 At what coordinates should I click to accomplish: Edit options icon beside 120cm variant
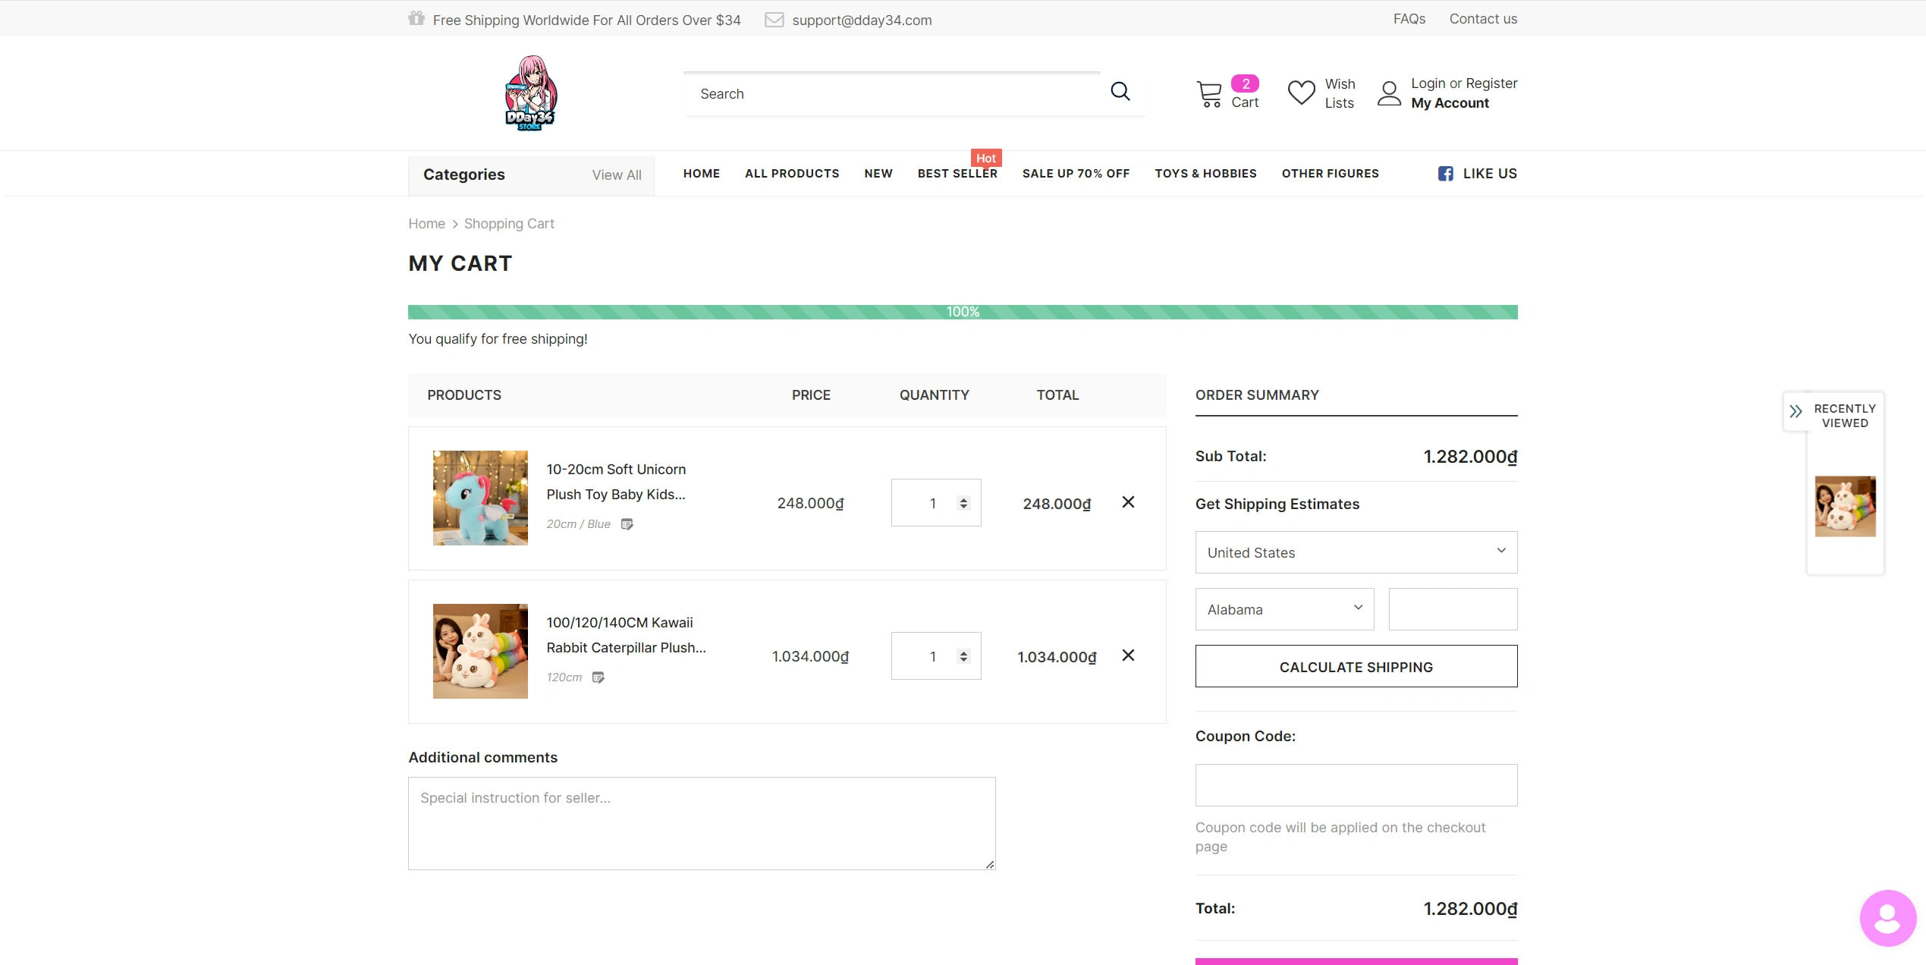[x=599, y=677]
